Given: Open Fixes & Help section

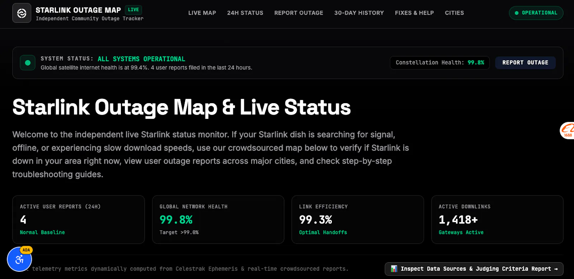Looking at the screenshot, I should [414, 13].
